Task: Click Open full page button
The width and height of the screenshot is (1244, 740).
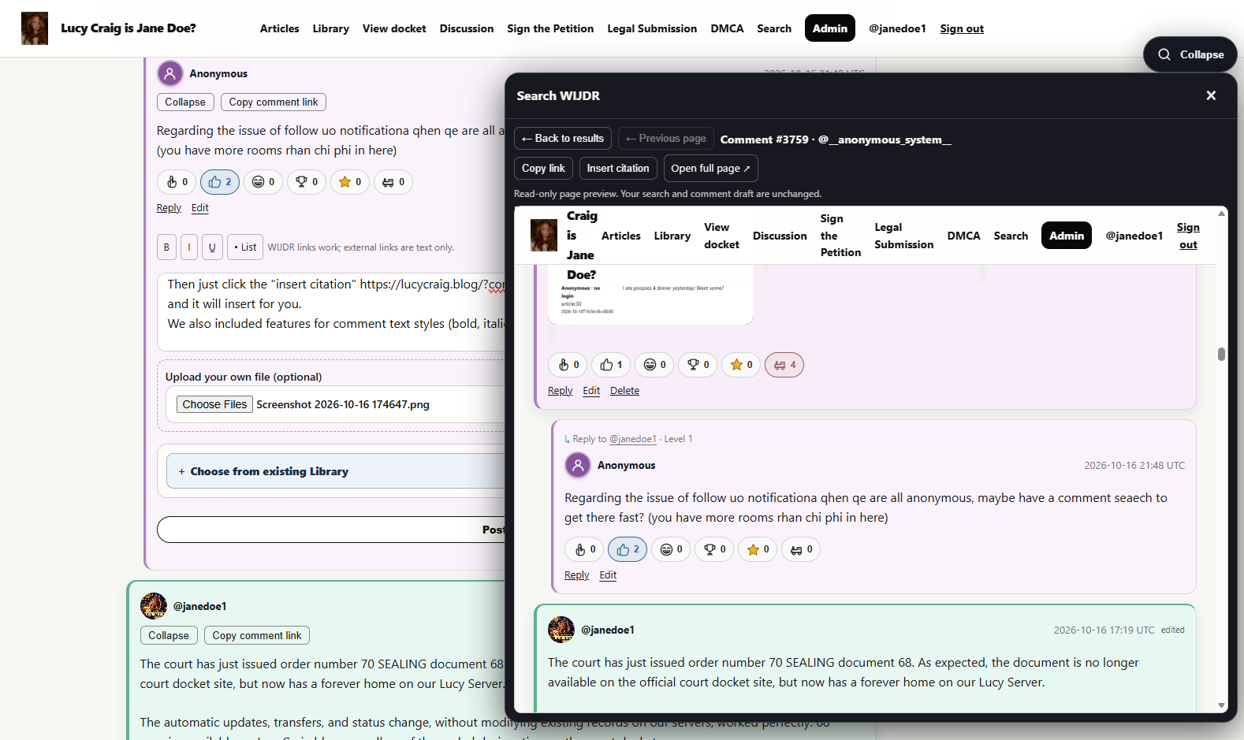Action: (710, 168)
